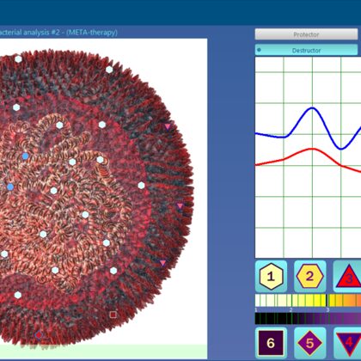Click the top pink triangle marker on image
The image size is (361, 361).
tap(168, 127)
